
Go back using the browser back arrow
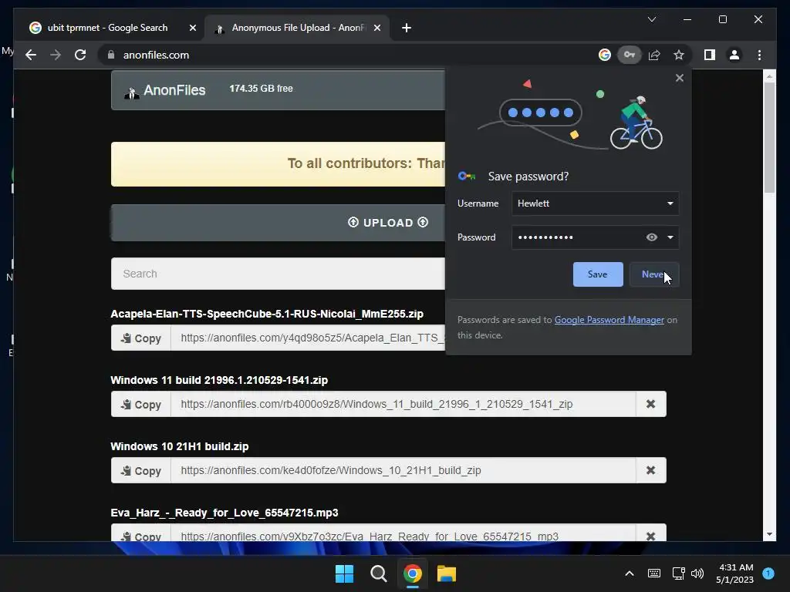[31, 55]
